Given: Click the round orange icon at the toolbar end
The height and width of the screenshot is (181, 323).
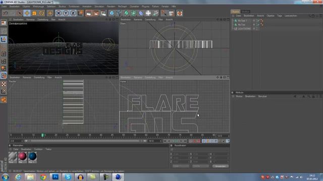Looking at the screenshot, I should (x=180, y=13).
